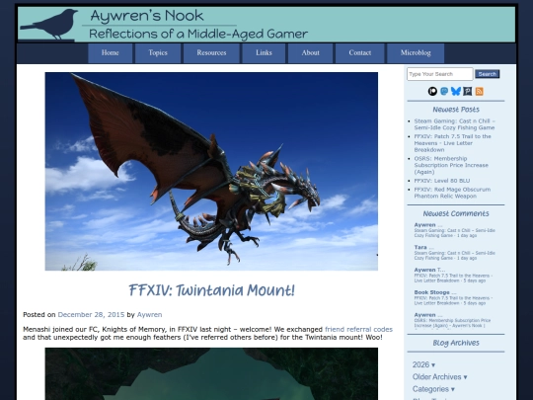
Task: Click the Type Your Search field
Action: tap(439, 74)
